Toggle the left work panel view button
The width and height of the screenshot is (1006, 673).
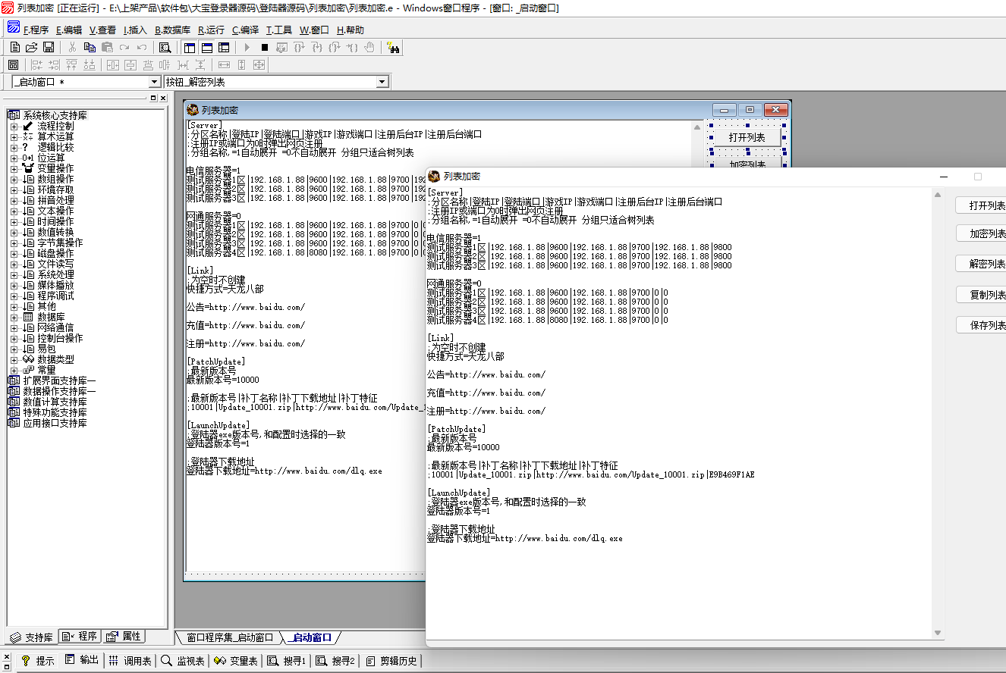190,48
